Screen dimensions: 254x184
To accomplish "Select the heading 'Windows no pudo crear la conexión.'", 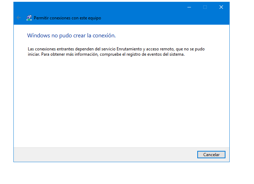I will (71, 36).
